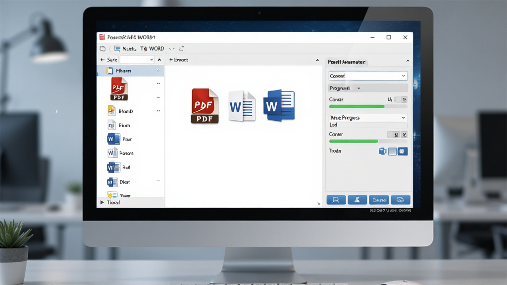Open the 'Progress' dropdown row
The width and height of the screenshot is (507, 285).
[368, 88]
